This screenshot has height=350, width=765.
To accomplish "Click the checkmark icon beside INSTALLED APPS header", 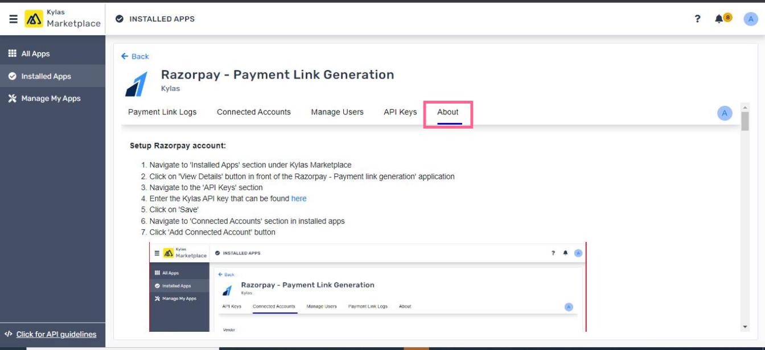I will (x=120, y=19).
